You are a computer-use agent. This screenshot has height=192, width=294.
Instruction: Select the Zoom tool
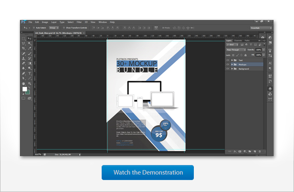pos(29,83)
